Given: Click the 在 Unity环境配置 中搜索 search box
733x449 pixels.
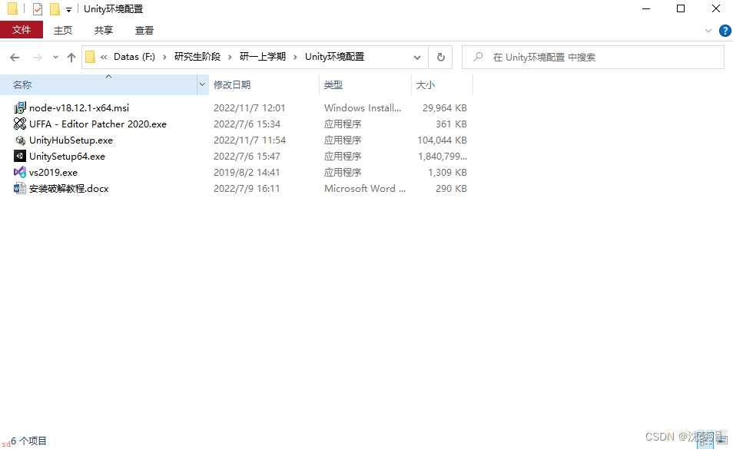Looking at the screenshot, I should click(592, 57).
